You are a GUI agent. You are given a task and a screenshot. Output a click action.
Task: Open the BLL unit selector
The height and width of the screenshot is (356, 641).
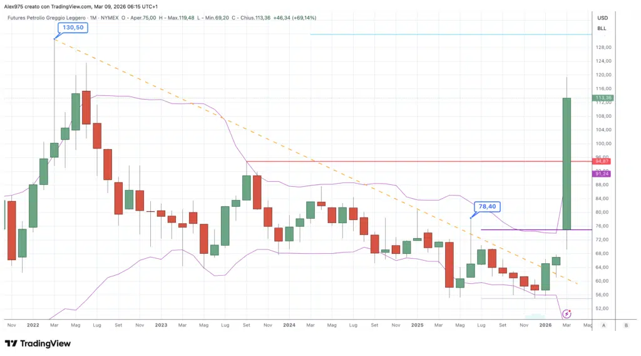(602, 28)
